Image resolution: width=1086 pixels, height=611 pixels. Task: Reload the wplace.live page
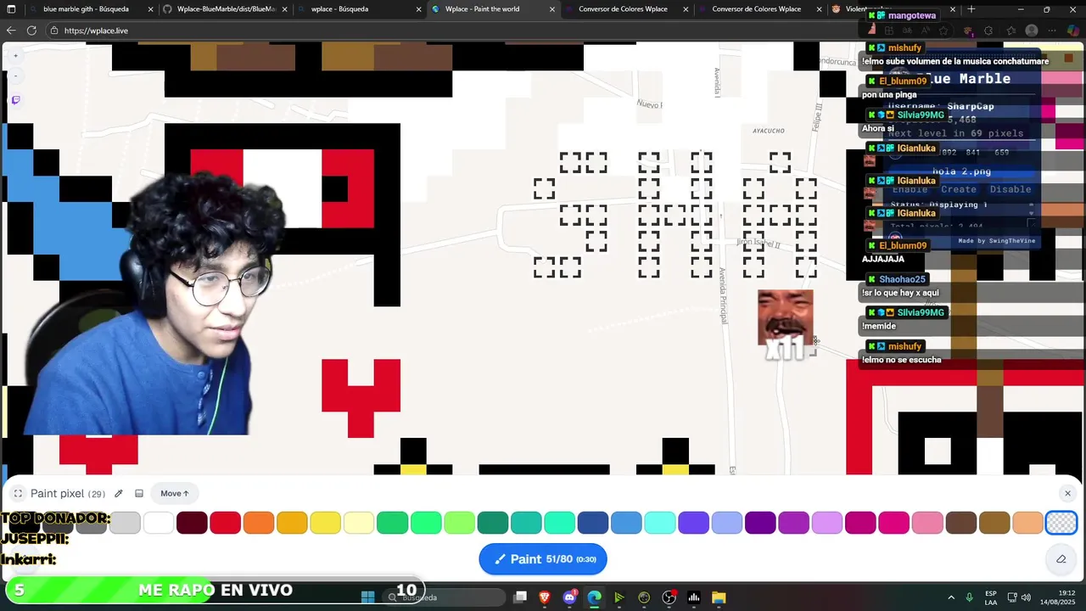pyautogui.click(x=32, y=31)
